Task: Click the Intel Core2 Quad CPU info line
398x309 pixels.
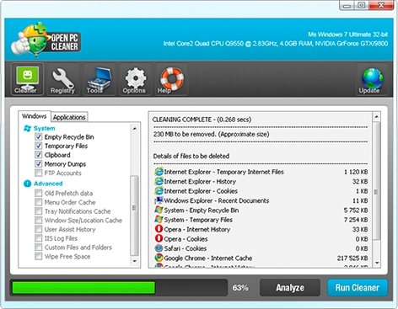Action: (x=276, y=44)
